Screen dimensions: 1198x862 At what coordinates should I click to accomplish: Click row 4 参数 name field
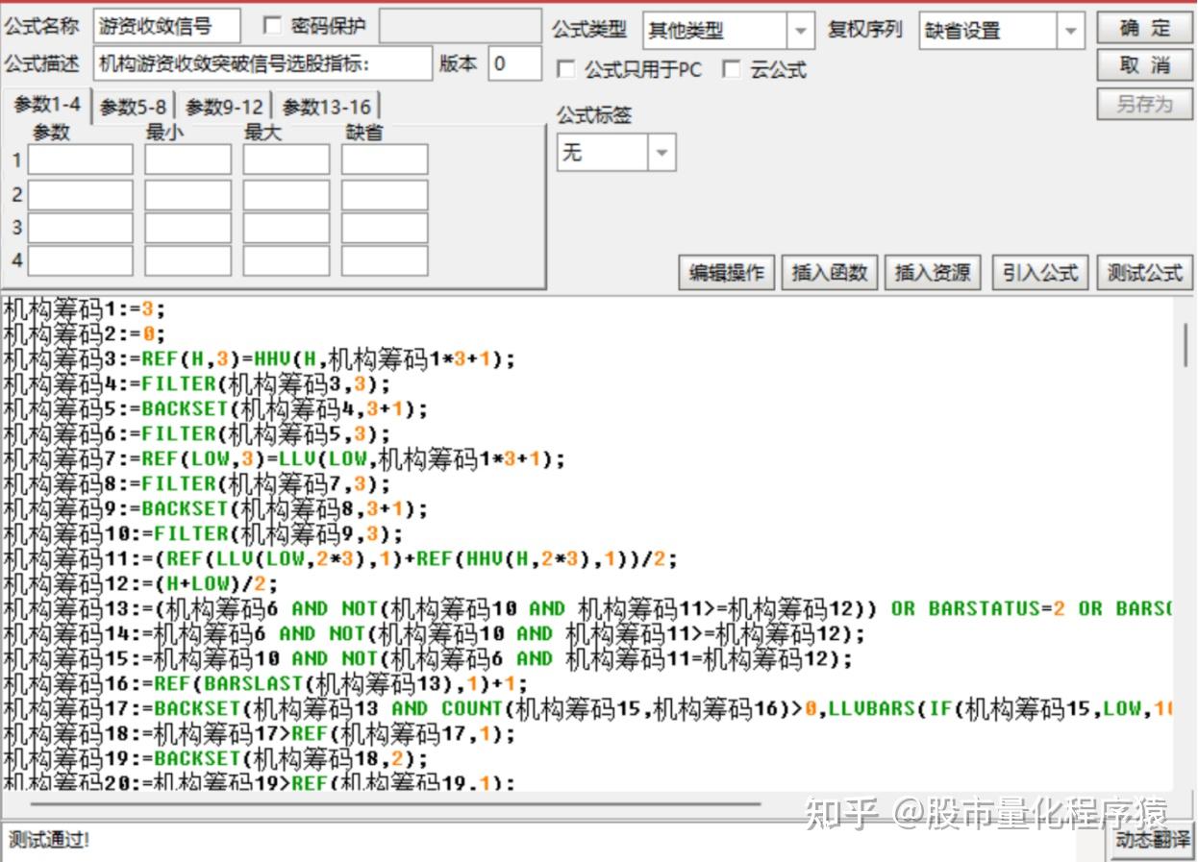80,260
